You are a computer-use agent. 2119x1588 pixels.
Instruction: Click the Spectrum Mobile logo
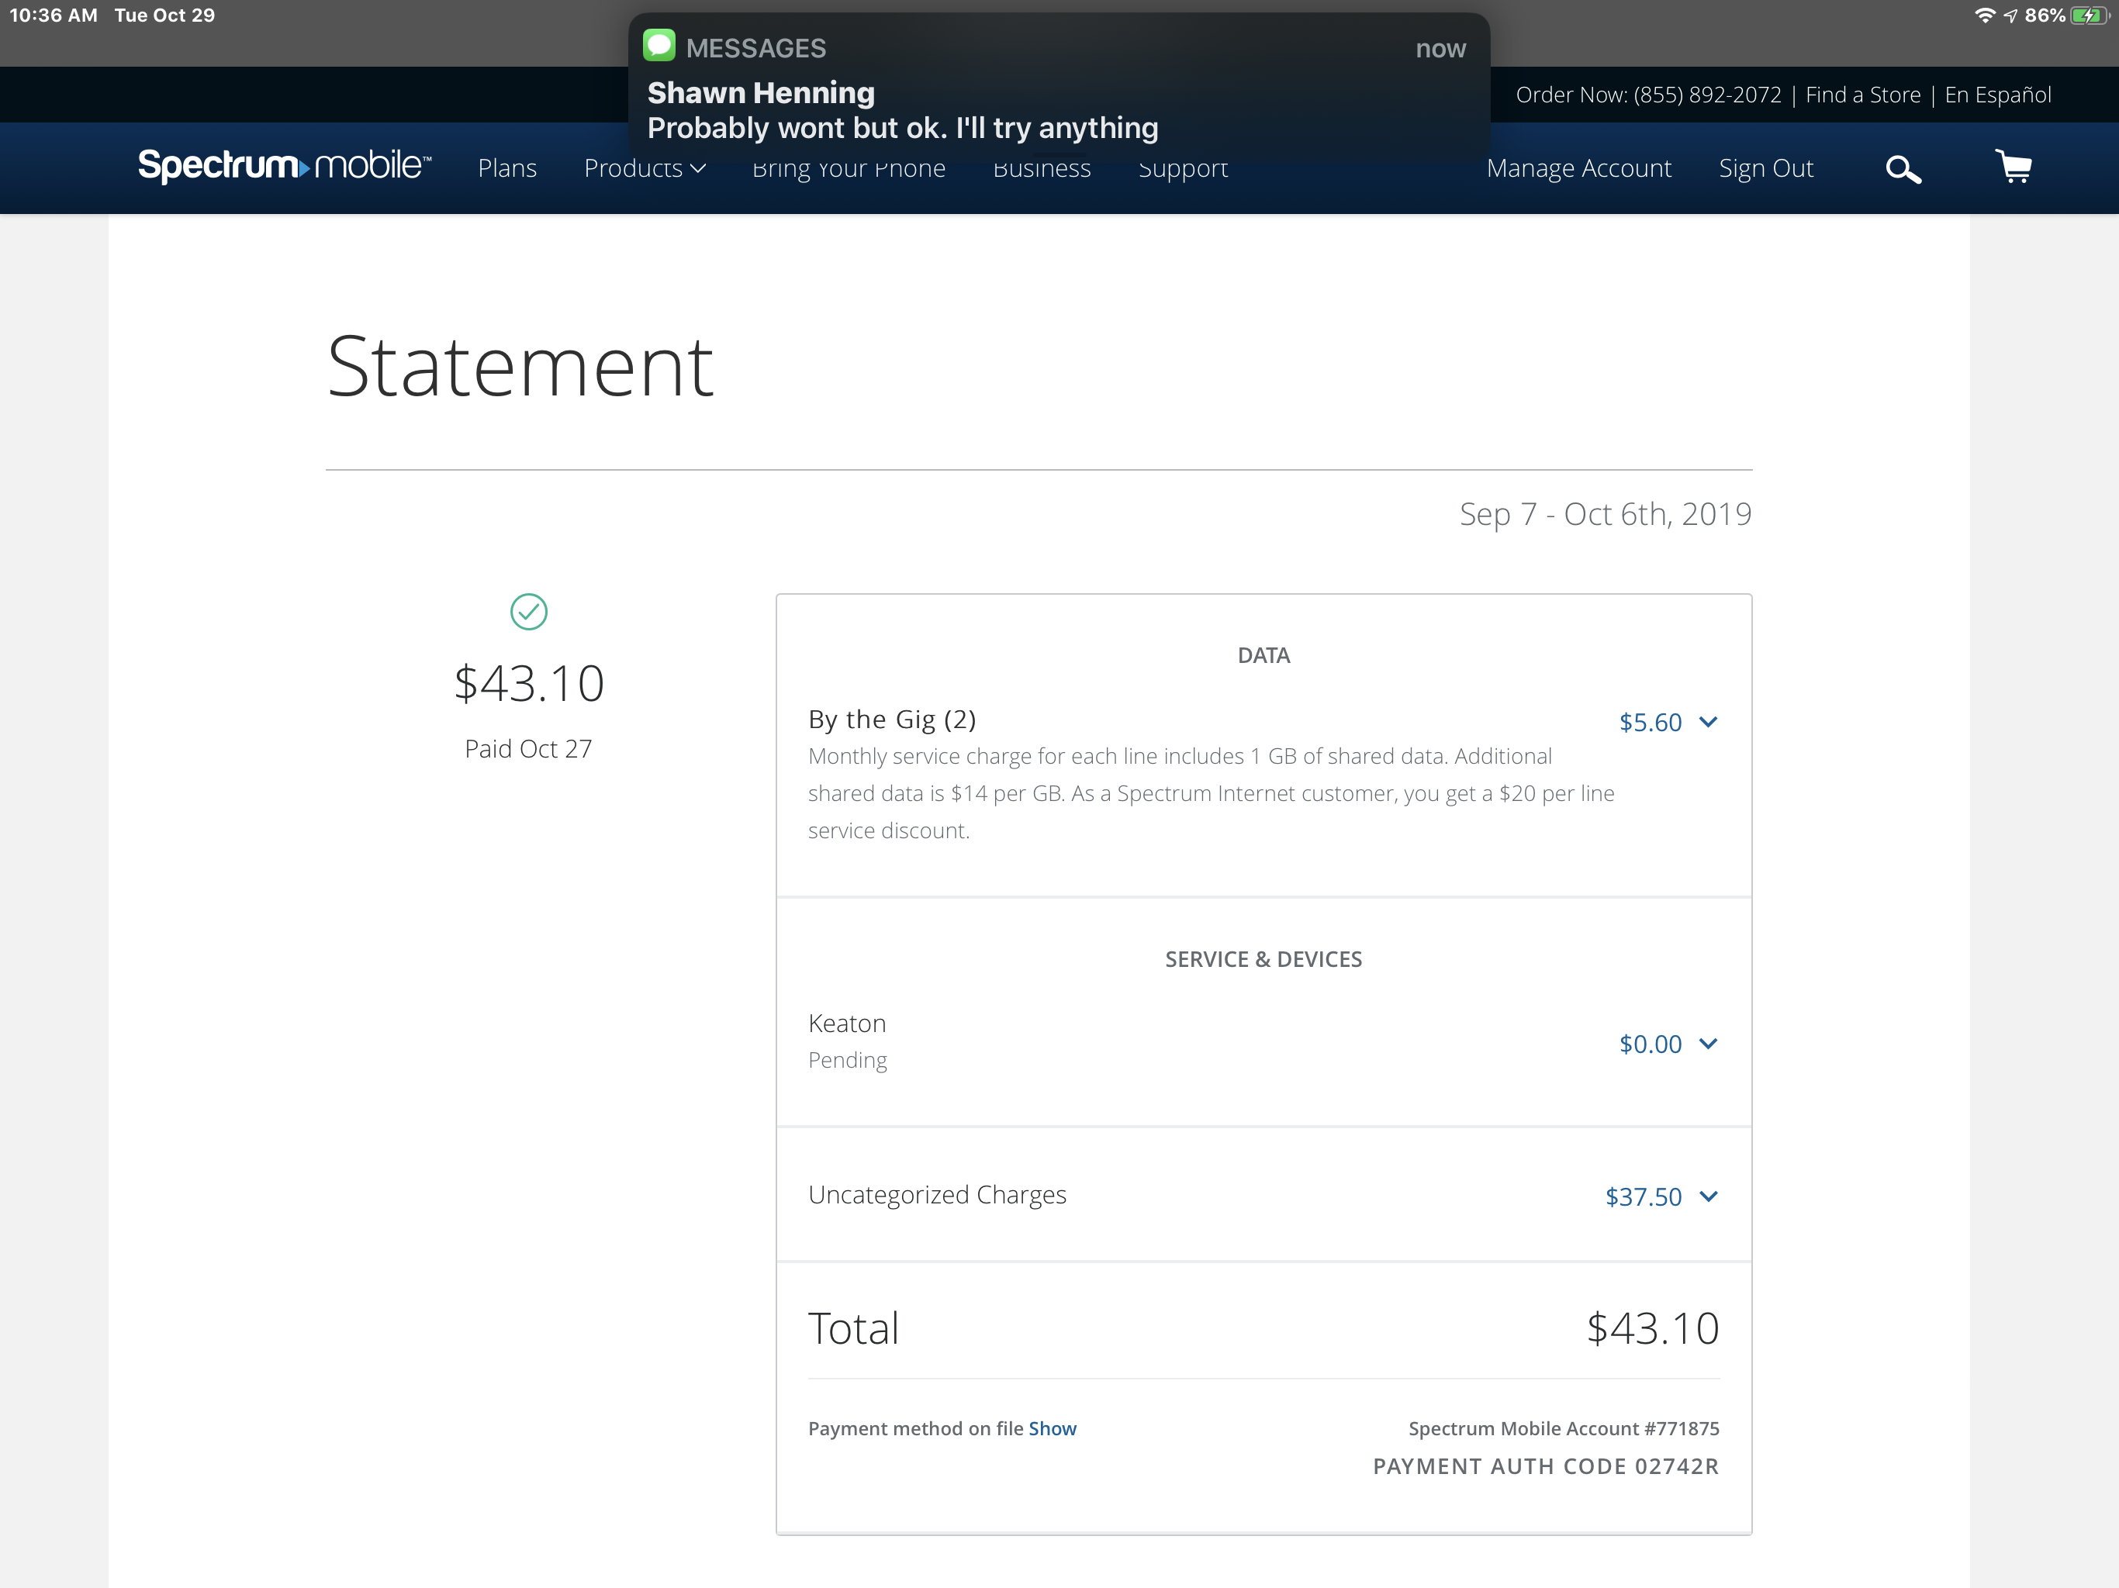coord(282,164)
